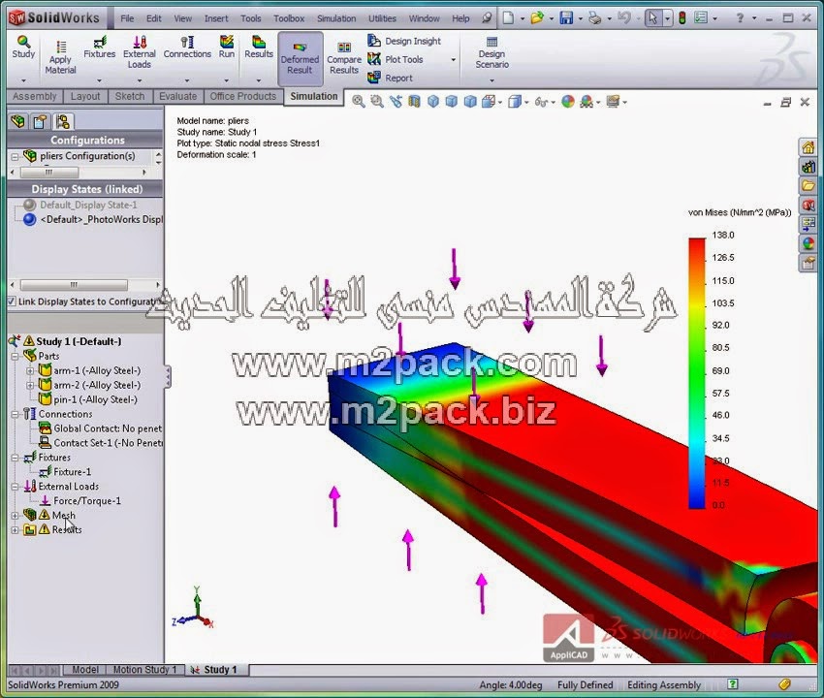
Task: Open the Study tool
Action: click(23, 48)
